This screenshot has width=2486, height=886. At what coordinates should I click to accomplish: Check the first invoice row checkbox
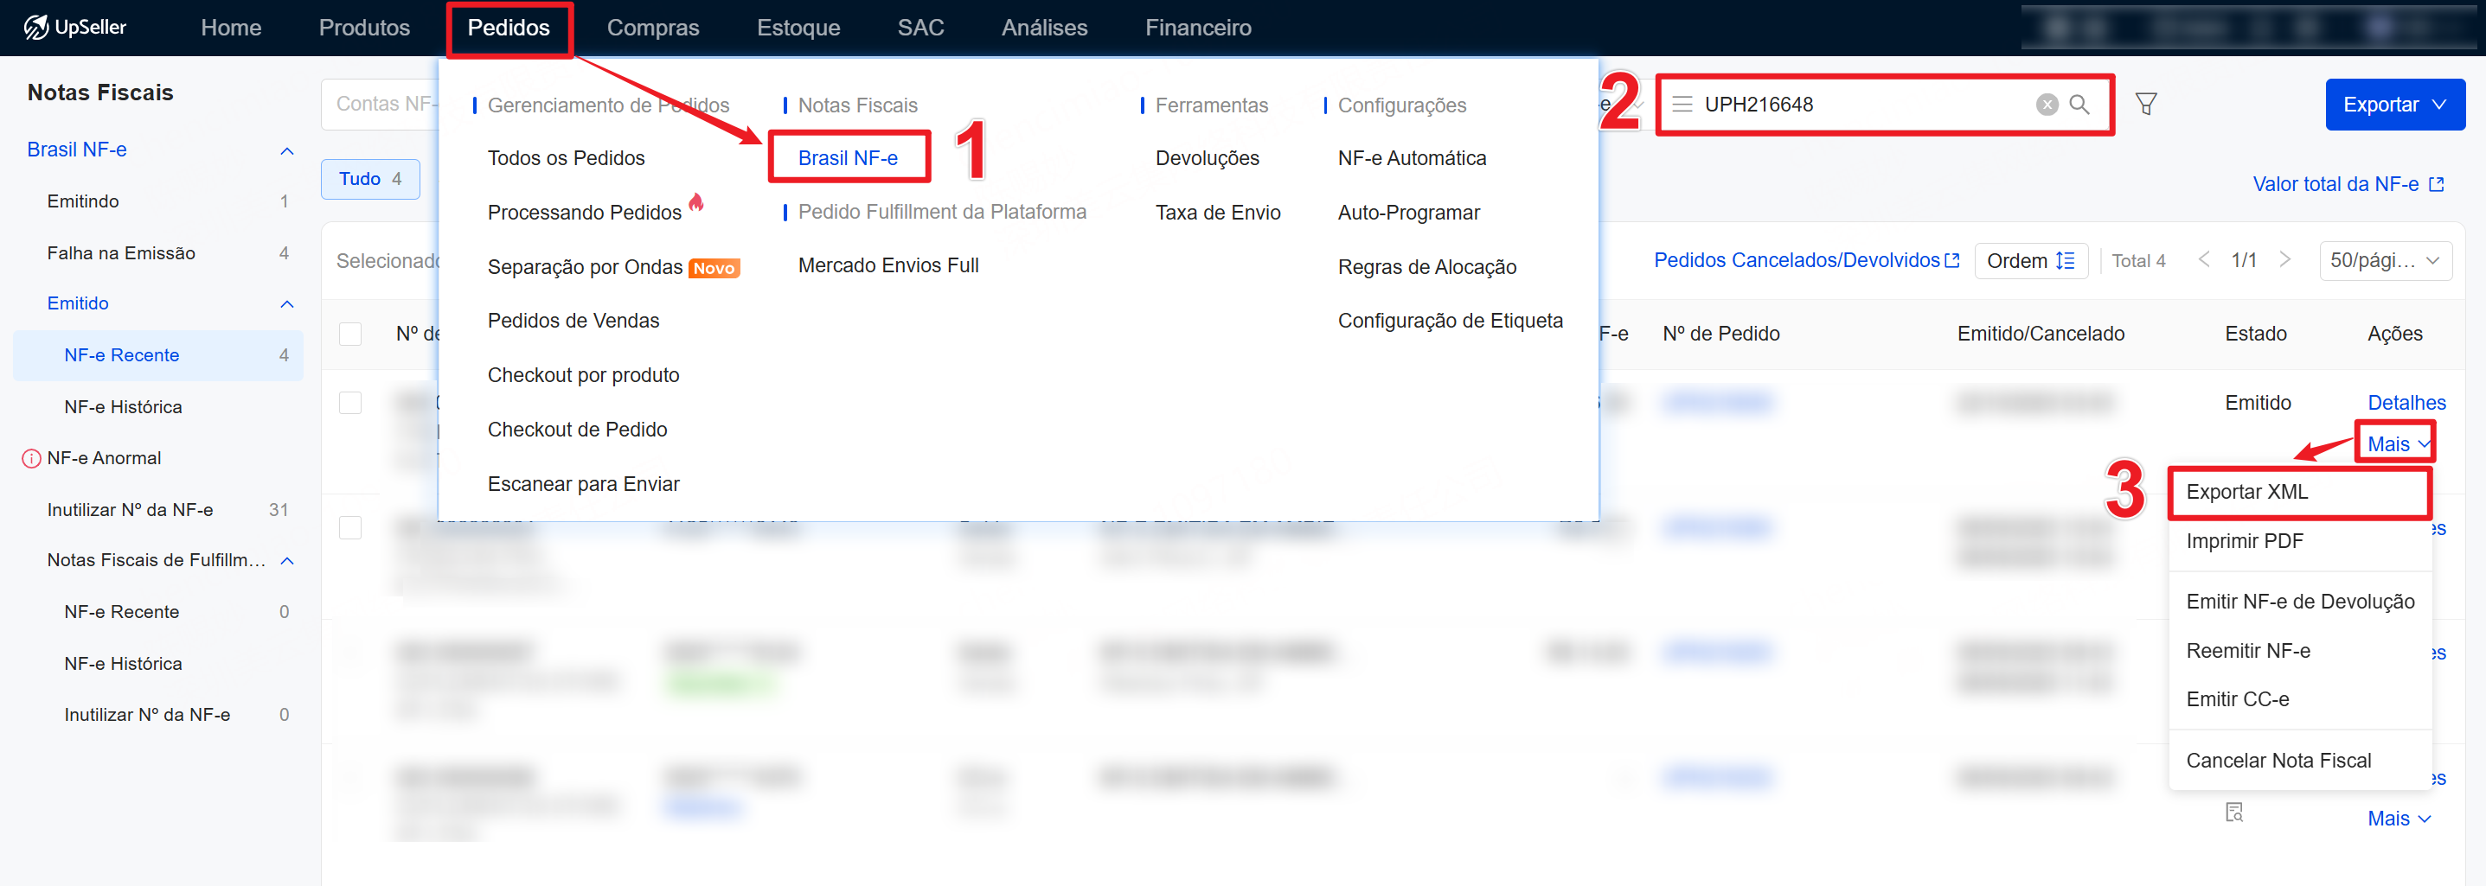[350, 402]
